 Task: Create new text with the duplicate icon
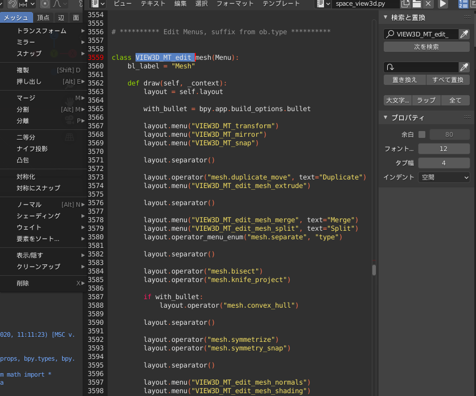(x=405, y=3)
